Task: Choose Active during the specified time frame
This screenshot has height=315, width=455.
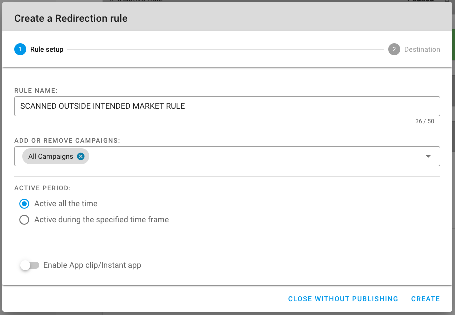Action: (x=24, y=220)
